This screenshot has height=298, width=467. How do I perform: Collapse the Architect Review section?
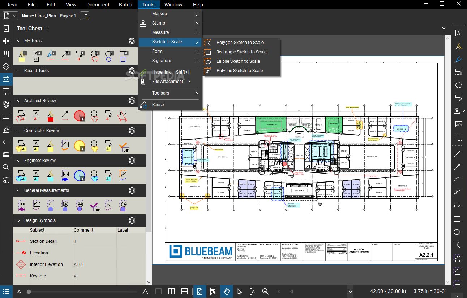pyautogui.click(x=19, y=101)
